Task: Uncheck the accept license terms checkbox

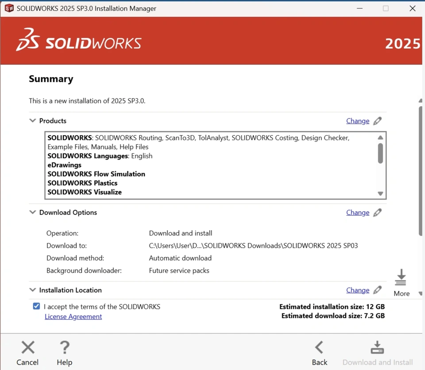Action: [36, 306]
